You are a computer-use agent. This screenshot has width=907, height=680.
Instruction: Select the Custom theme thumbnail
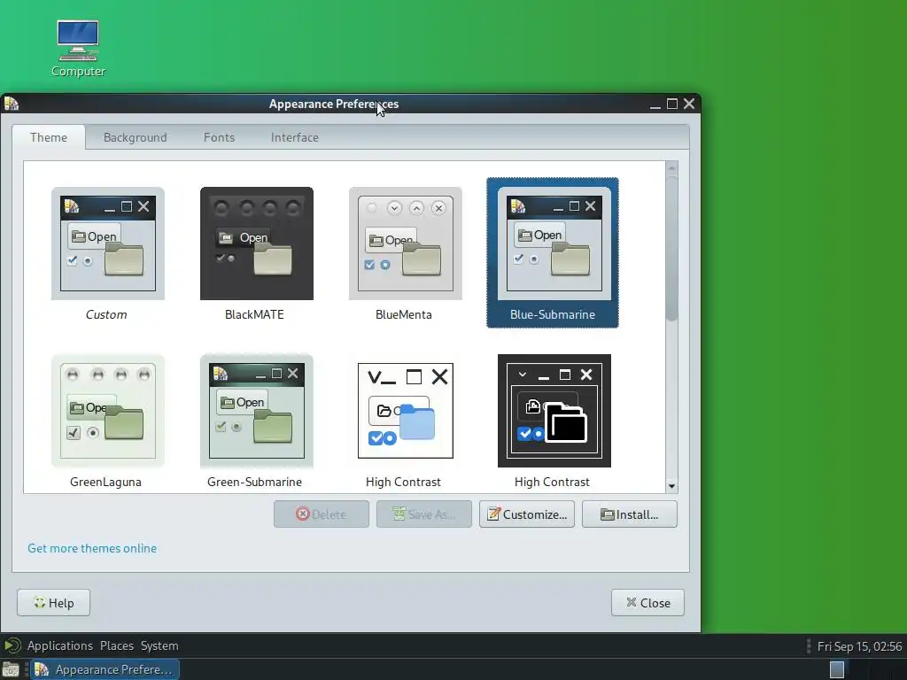[107, 243]
